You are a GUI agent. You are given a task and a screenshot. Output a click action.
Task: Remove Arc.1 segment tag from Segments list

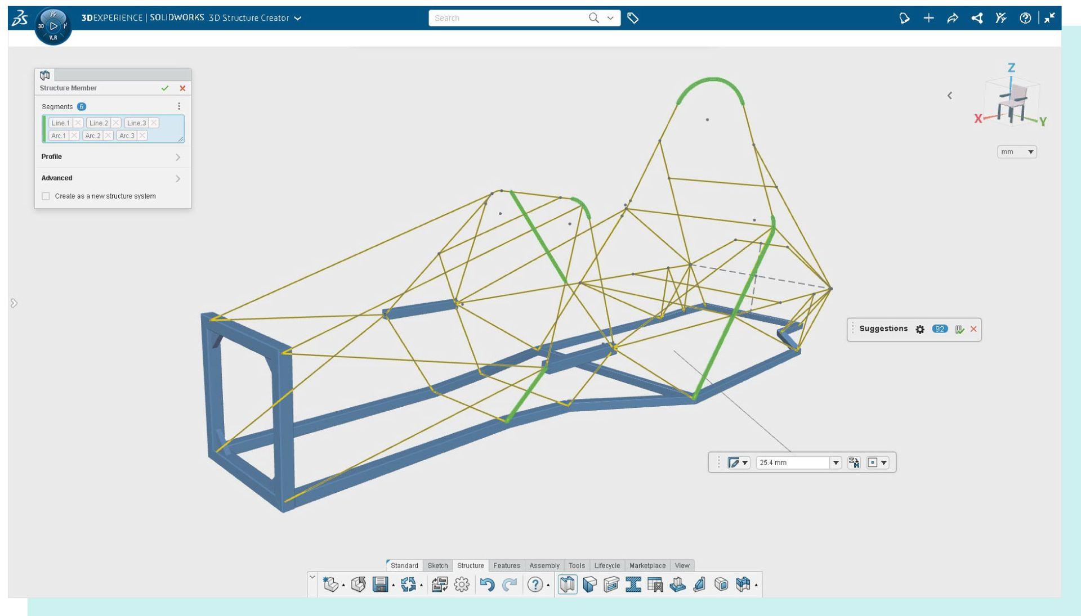(x=74, y=135)
